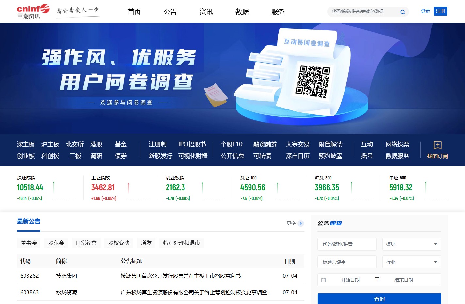Click the cninfo logo
This screenshot has width=465, height=304.
point(33,12)
